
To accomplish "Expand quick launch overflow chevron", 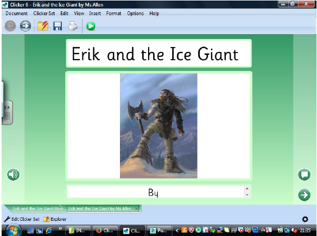I will [60, 228].
